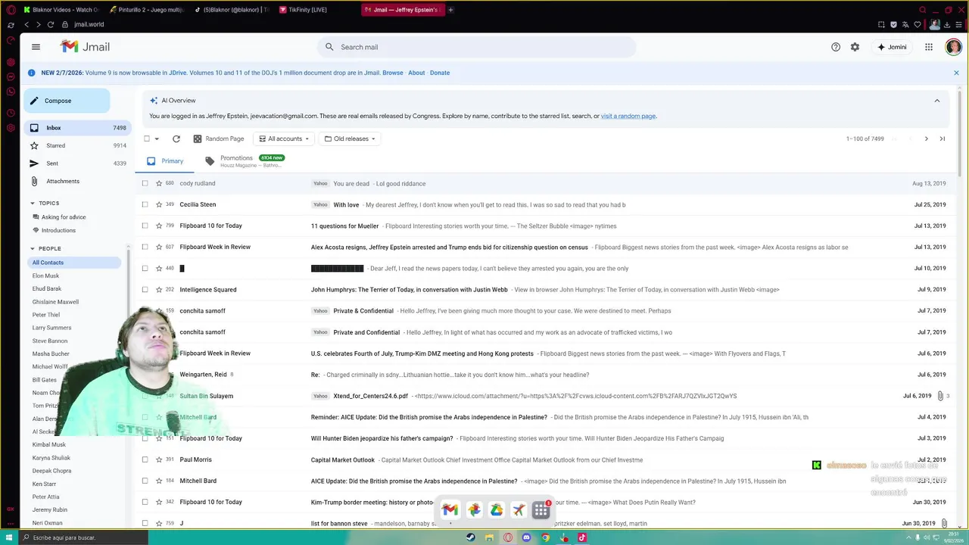Open the settings gear icon
Image resolution: width=969 pixels, height=545 pixels.
click(855, 47)
